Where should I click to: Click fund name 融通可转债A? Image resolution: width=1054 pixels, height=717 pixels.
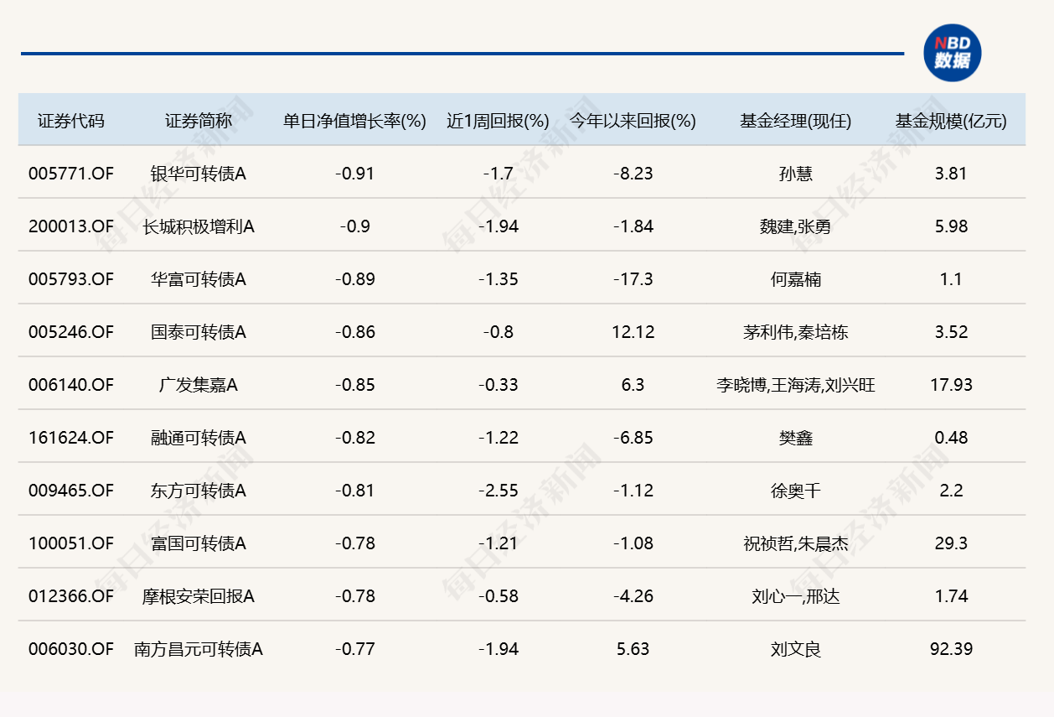[199, 438]
